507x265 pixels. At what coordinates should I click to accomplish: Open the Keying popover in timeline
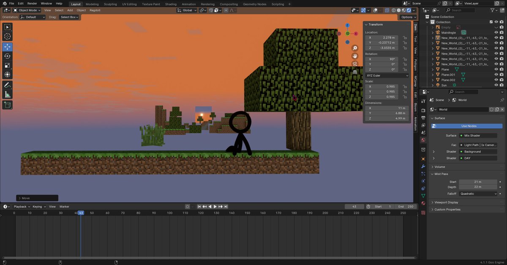pos(38,206)
